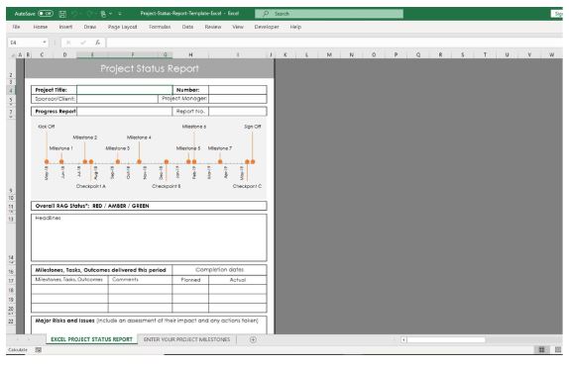Screen dimensions: 569x367
Task: Click the Checkpoint C label
Action: [x=247, y=186]
